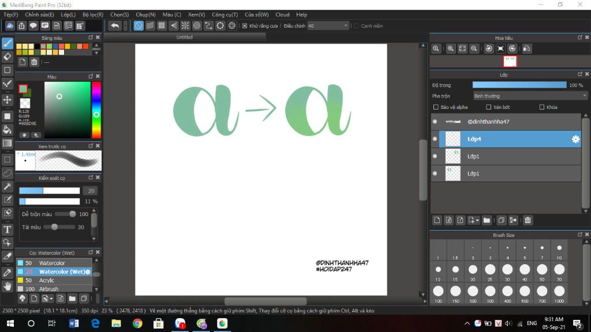Open the Bộ lọc(R) menu

pyautogui.click(x=93, y=14)
